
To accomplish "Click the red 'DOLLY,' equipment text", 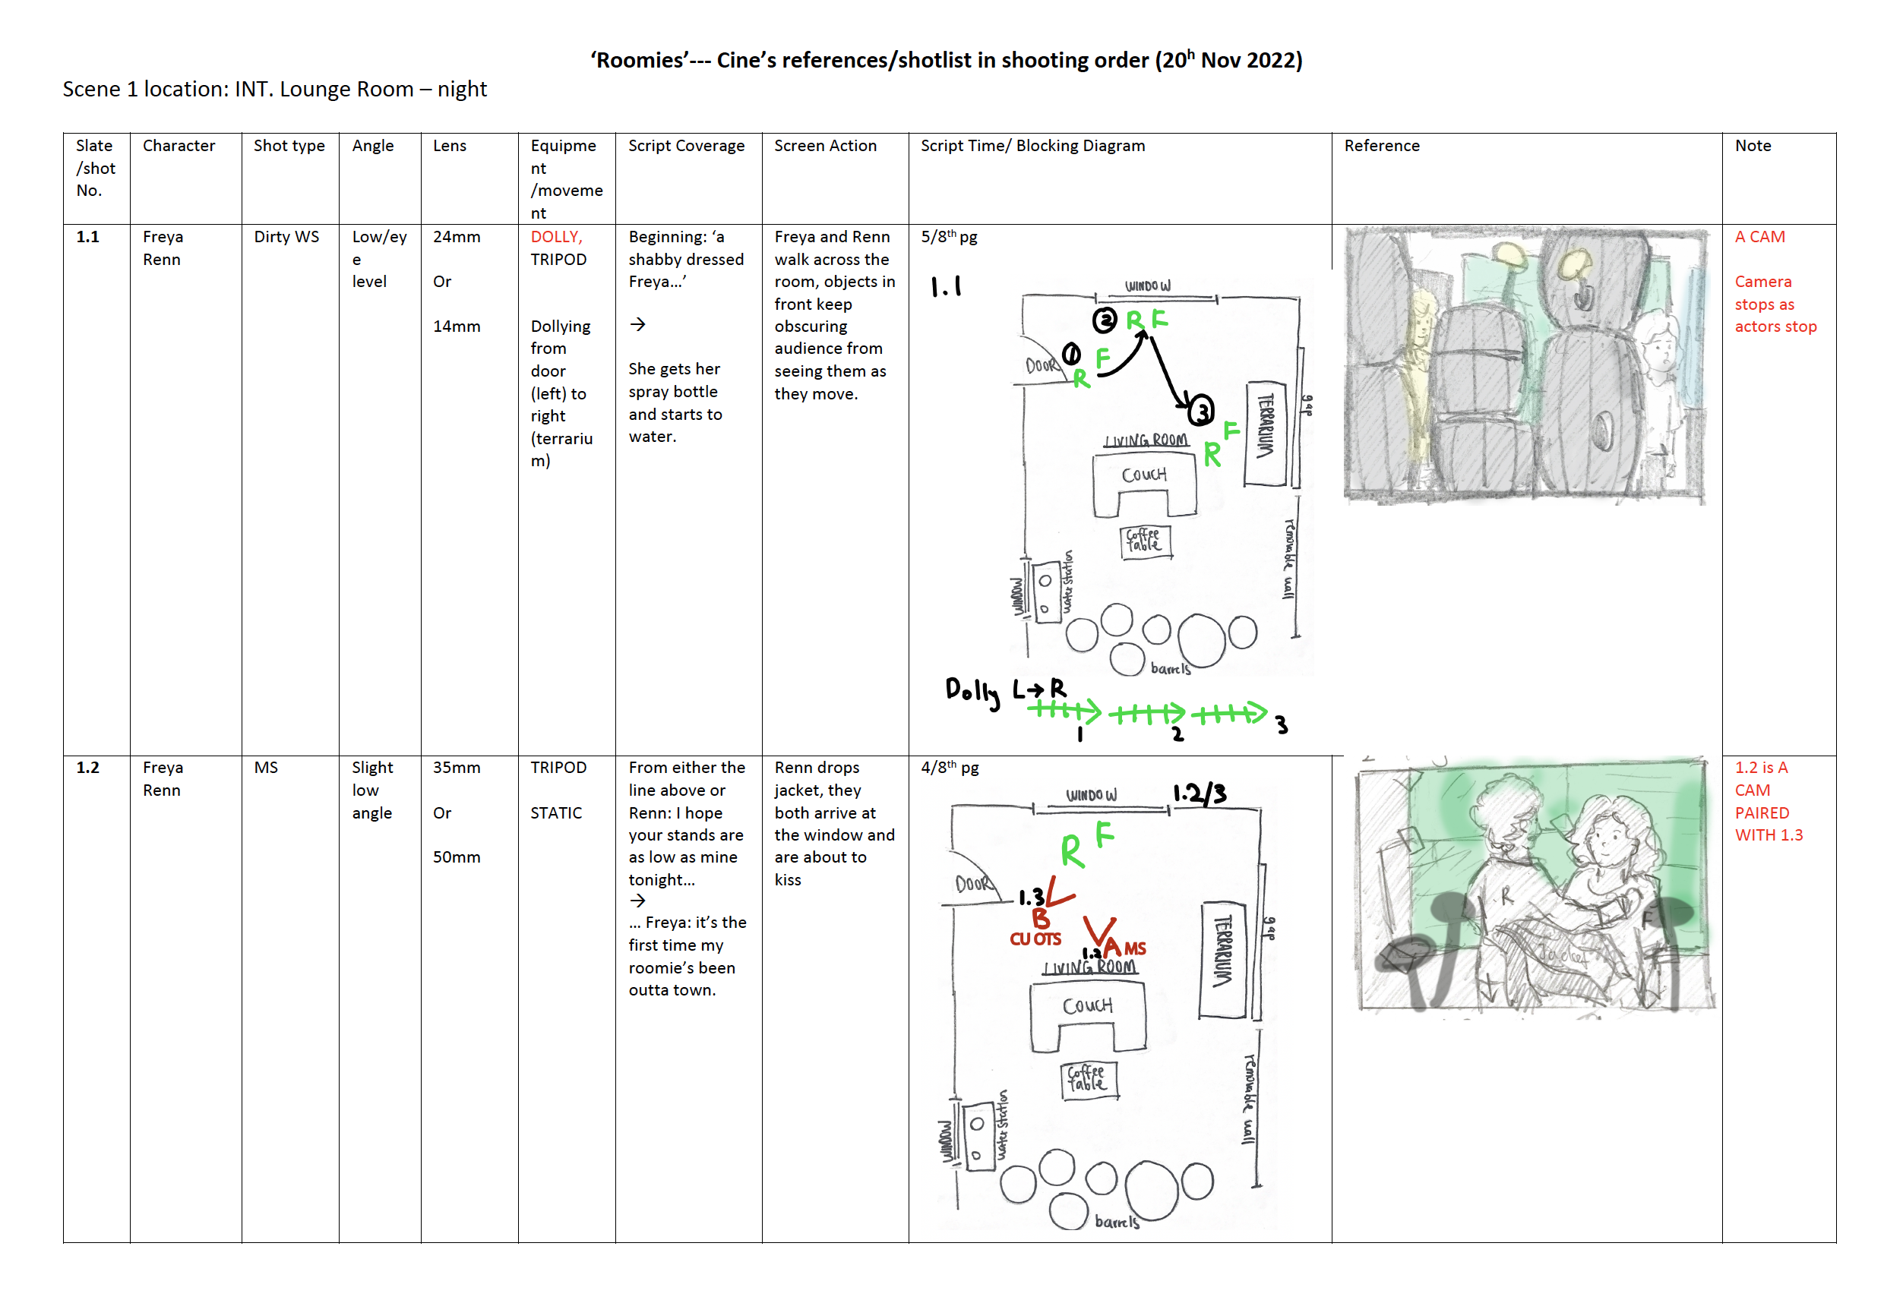I will click(x=556, y=237).
